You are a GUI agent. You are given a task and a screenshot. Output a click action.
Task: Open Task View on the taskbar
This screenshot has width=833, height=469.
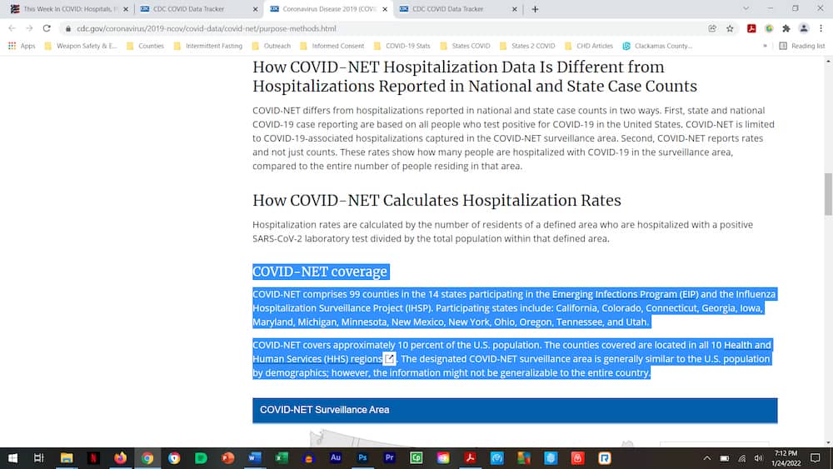(x=39, y=458)
